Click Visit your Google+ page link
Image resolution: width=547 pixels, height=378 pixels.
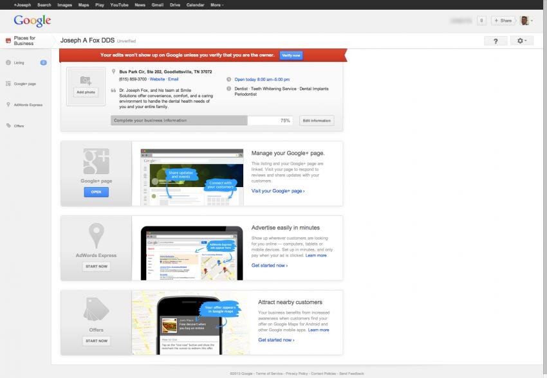[278, 191]
